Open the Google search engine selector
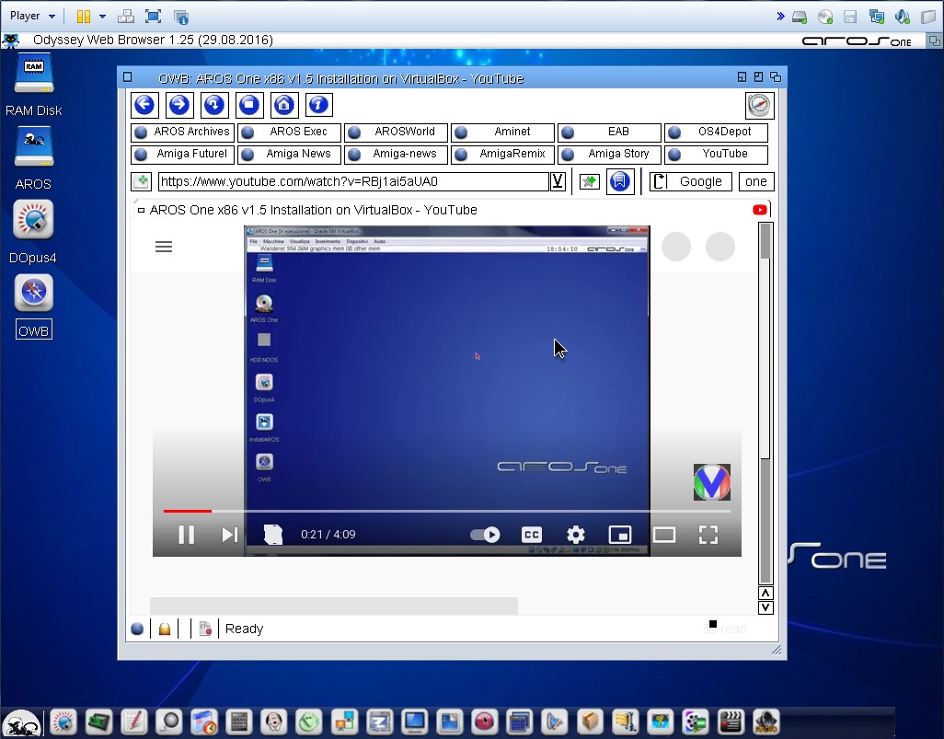The image size is (944, 739). coord(691,181)
